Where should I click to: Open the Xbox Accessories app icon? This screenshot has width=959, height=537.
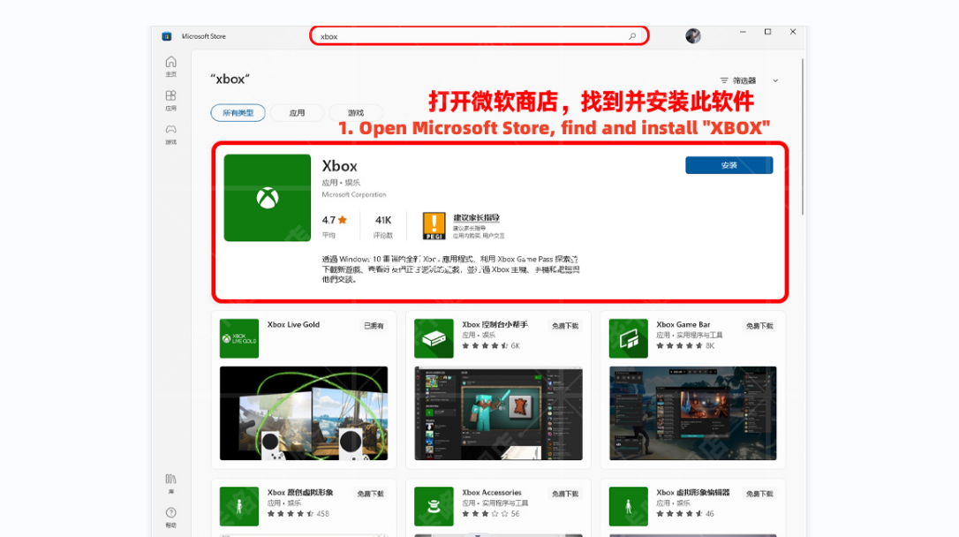[x=434, y=506]
